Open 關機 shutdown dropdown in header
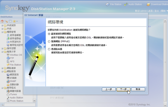The image size is (168, 107). point(164,11)
